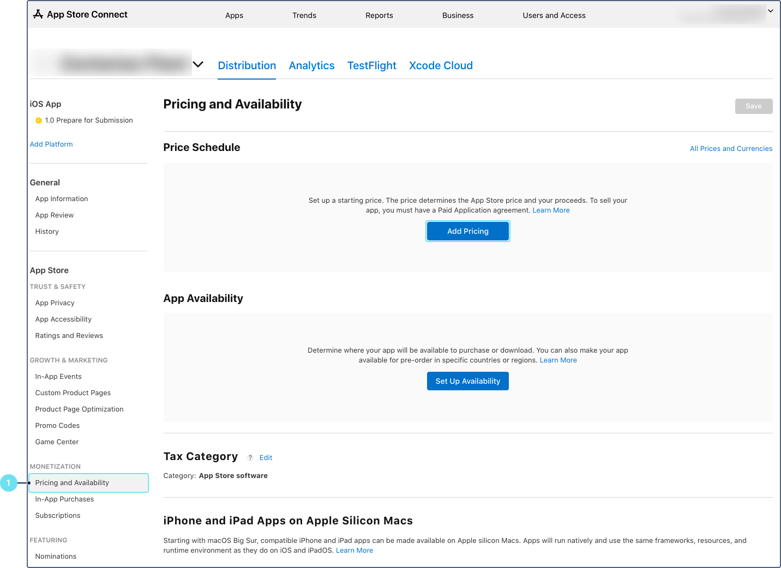Screen dimensions: 781x568
Task: Switch to the TestFlight tab
Action: (x=372, y=65)
